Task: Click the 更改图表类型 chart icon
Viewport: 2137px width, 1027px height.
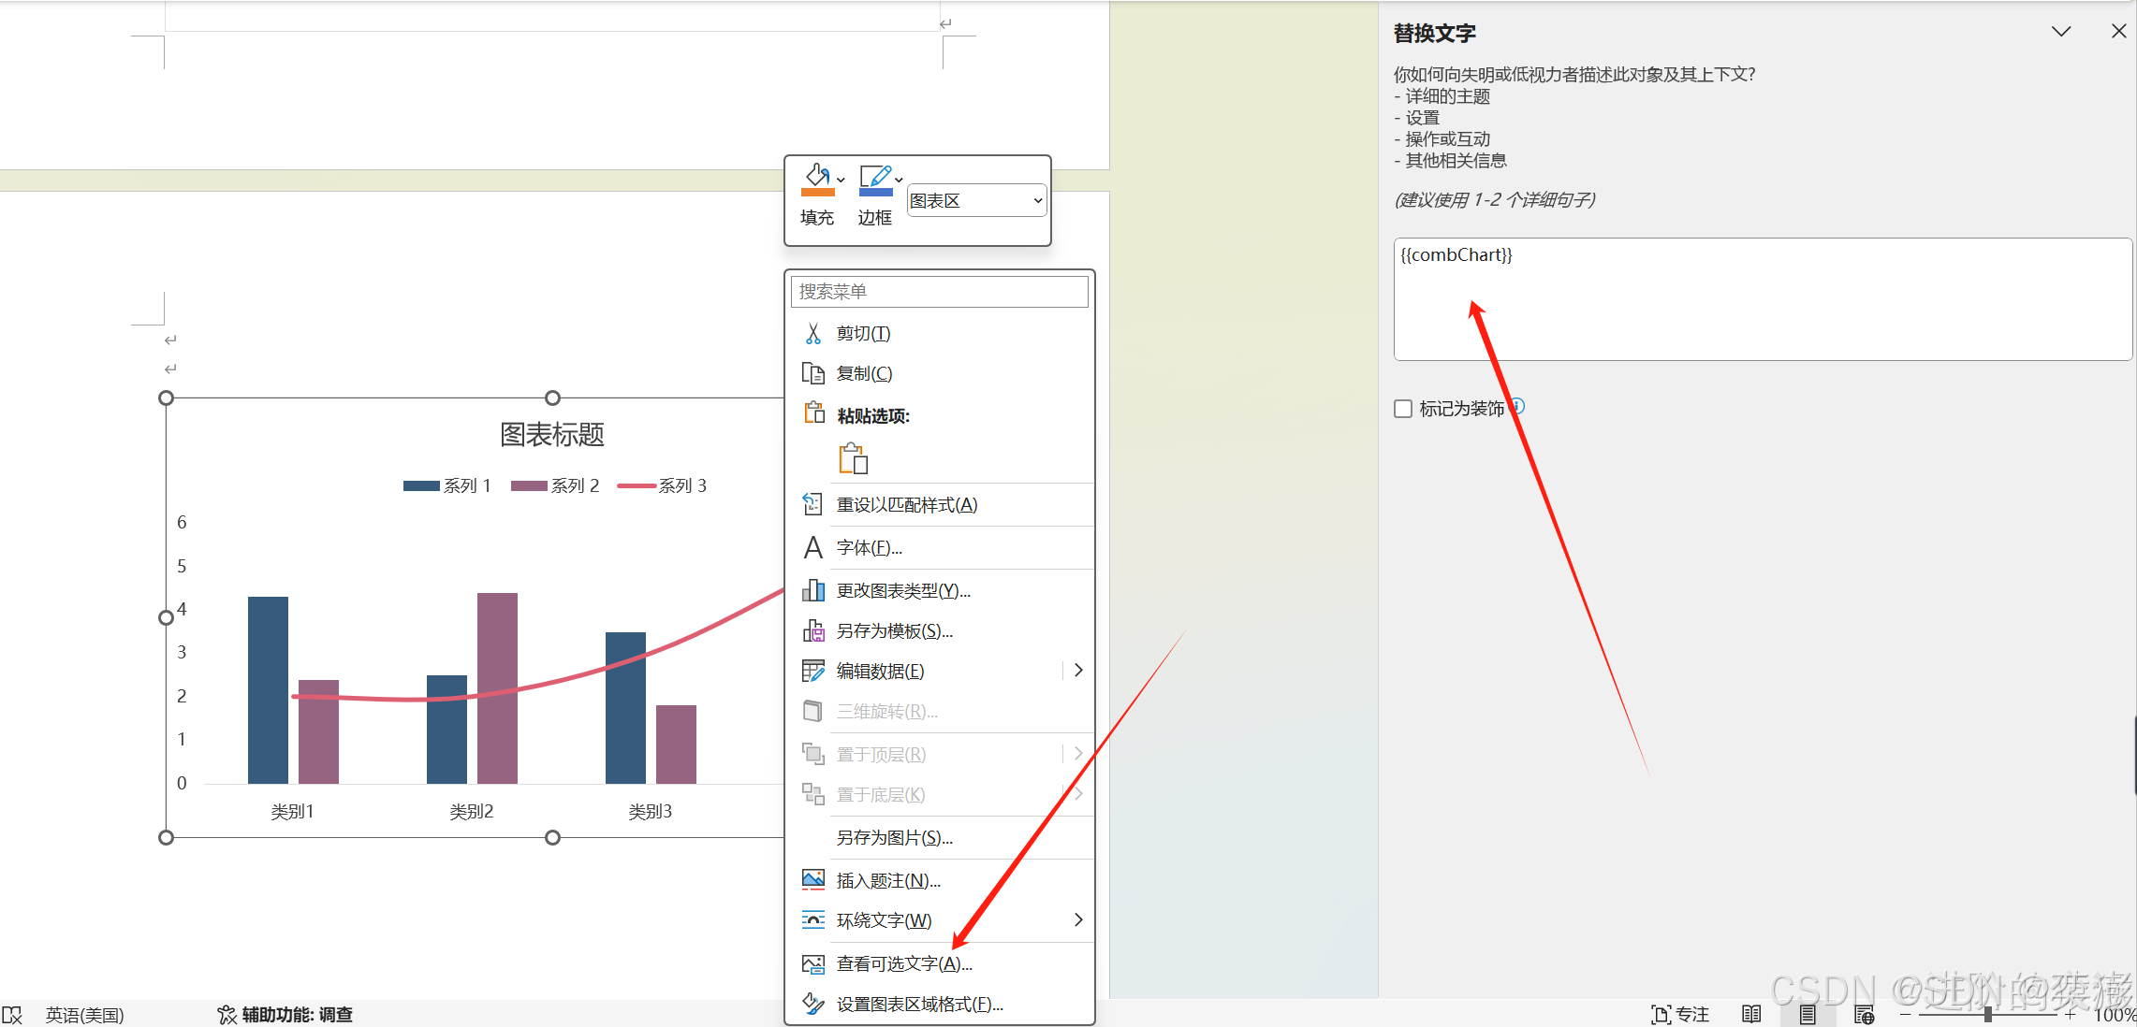Action: pos(813,589)
